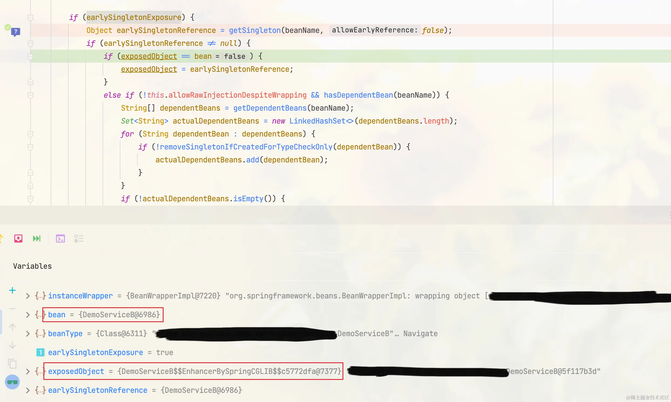Collapse the earlySingletonExposure if block fold marker
671x402 pixels.
[30, 18]
